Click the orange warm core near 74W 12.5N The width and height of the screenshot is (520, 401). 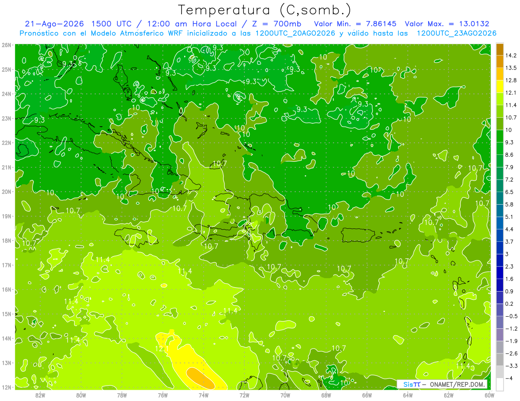click(x=201, y=378)
